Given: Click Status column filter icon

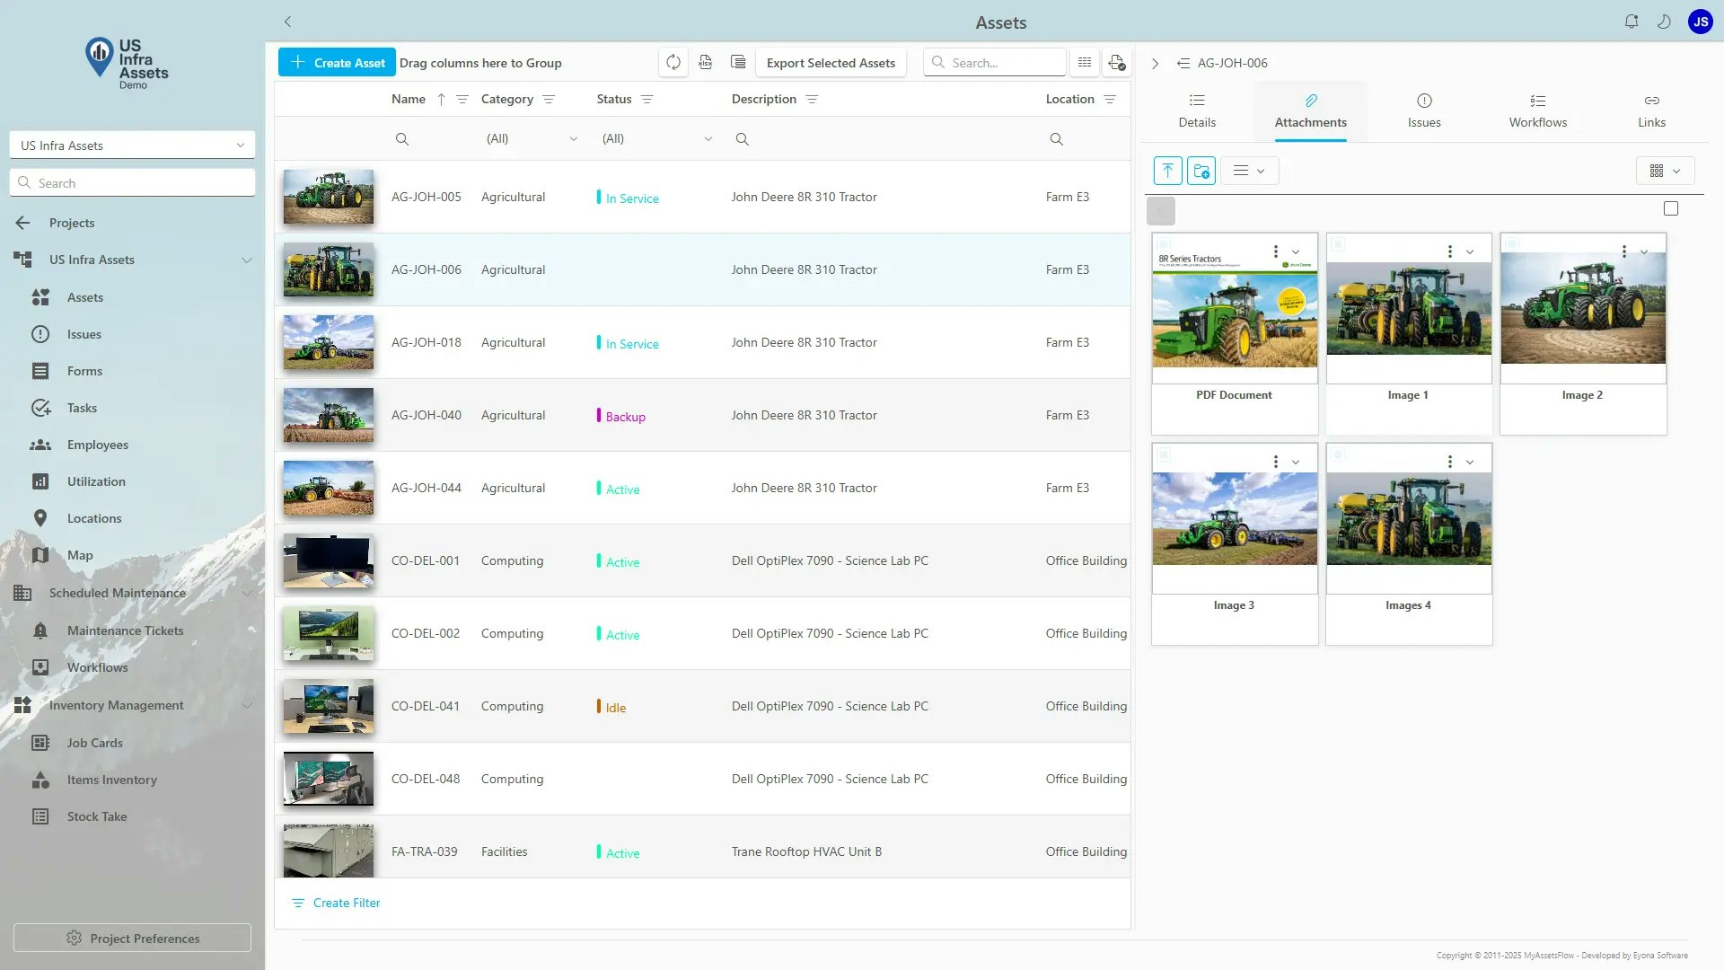Looking at the screenshot, I should click(x=646, y=99).
